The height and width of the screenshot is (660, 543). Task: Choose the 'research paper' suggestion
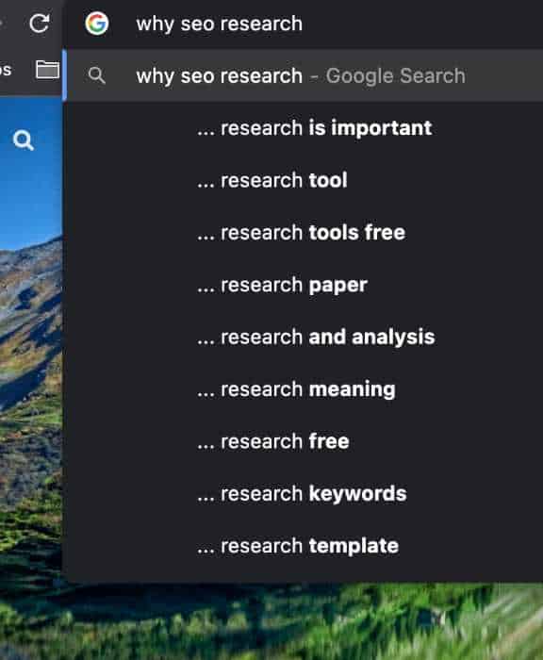[x=282, y=285]
